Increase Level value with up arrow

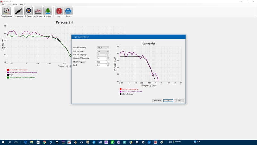108,65
